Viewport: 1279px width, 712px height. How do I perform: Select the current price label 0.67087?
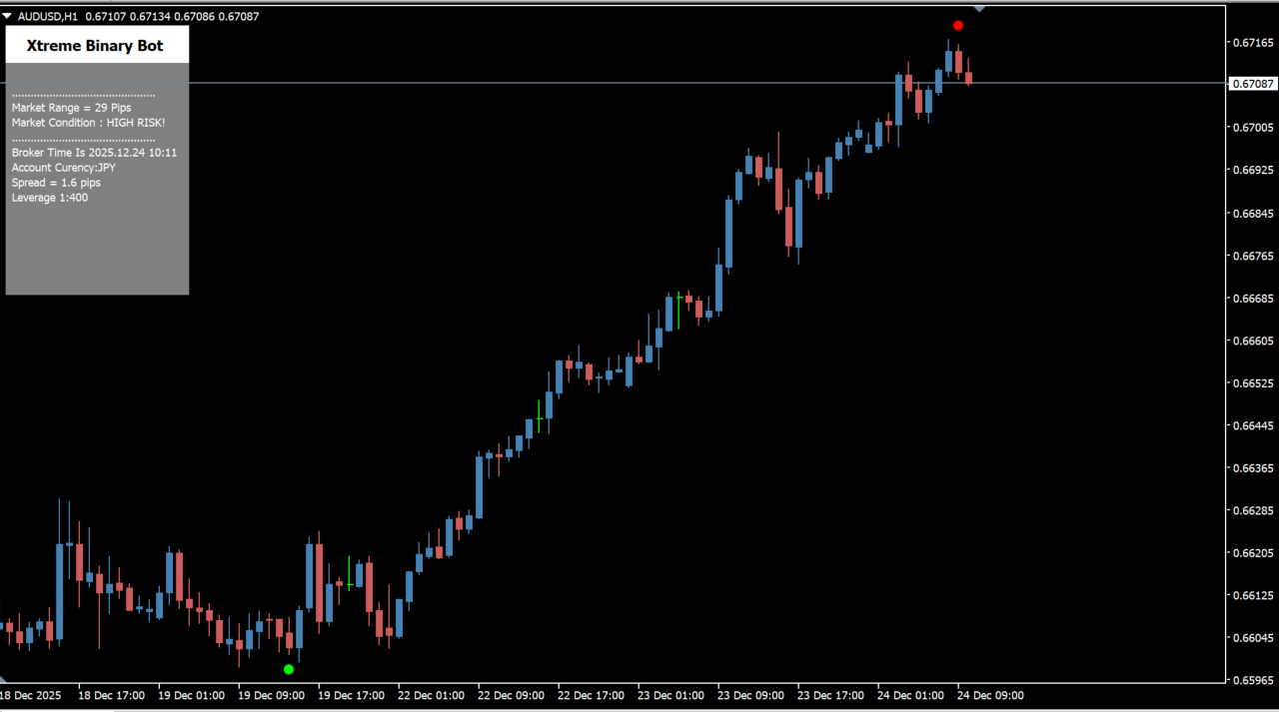coord(1252,84)
